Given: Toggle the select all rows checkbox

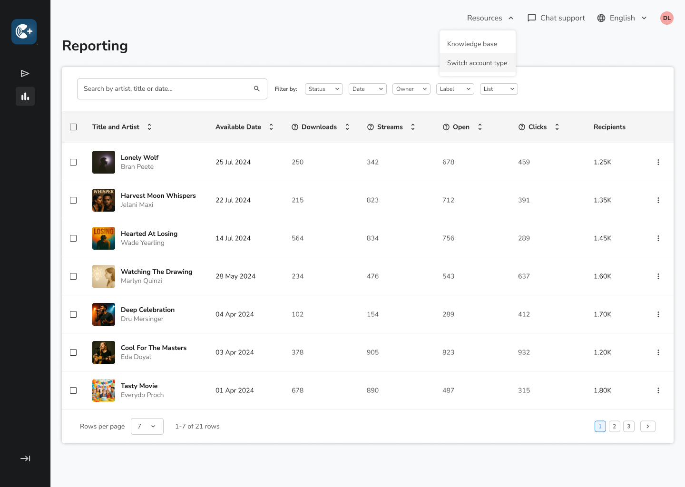Looking at the screenshot, I should click(x=73, y=127).
